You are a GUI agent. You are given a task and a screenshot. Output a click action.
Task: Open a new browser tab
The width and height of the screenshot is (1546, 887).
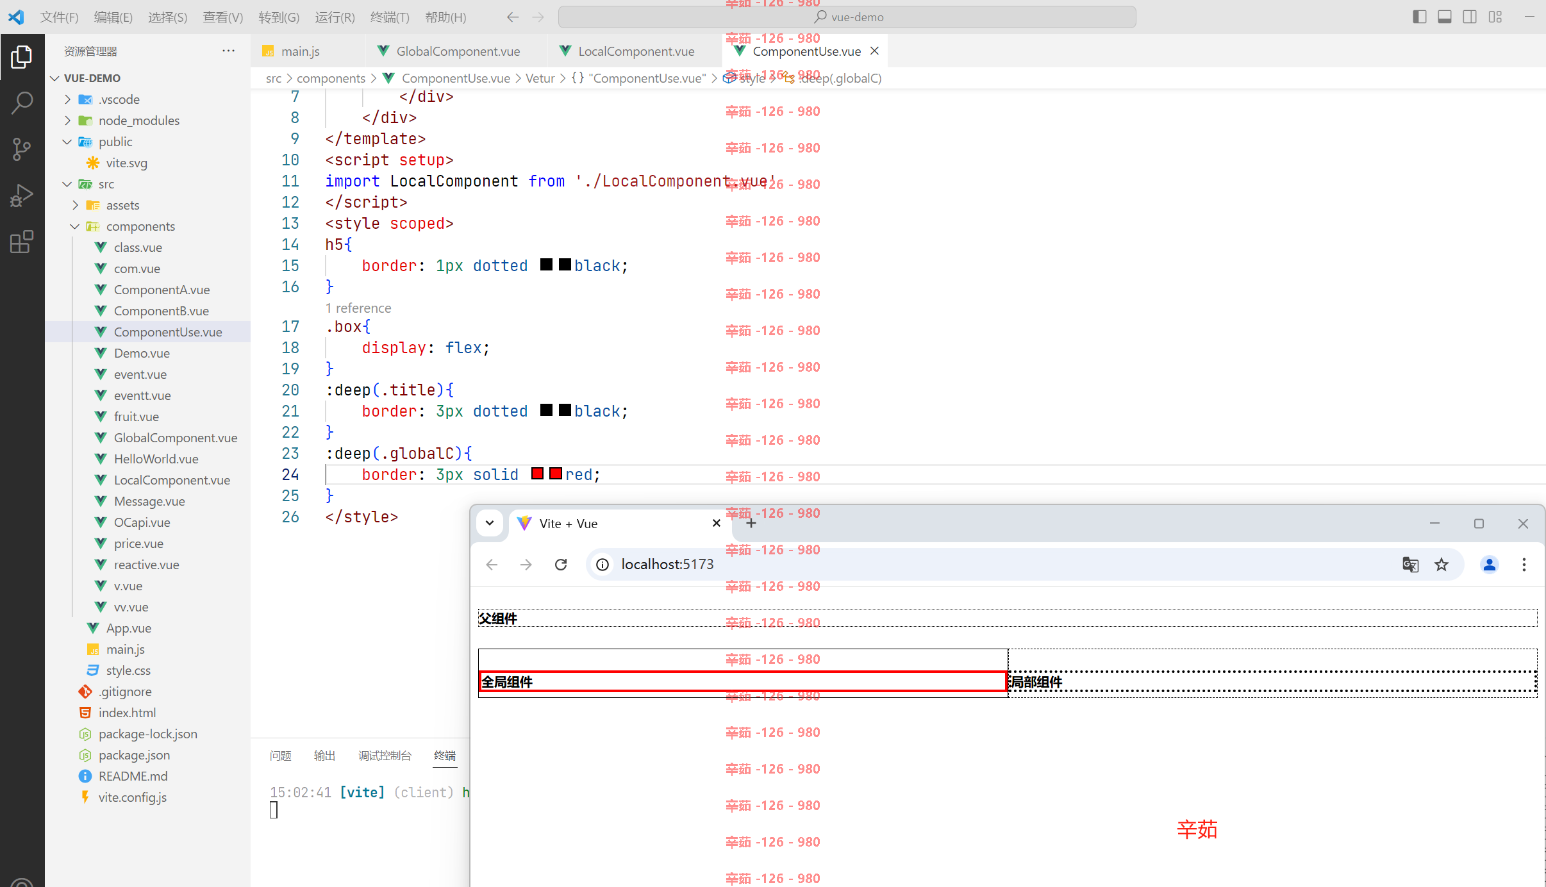pyautogui.click(x=751, y=523)
